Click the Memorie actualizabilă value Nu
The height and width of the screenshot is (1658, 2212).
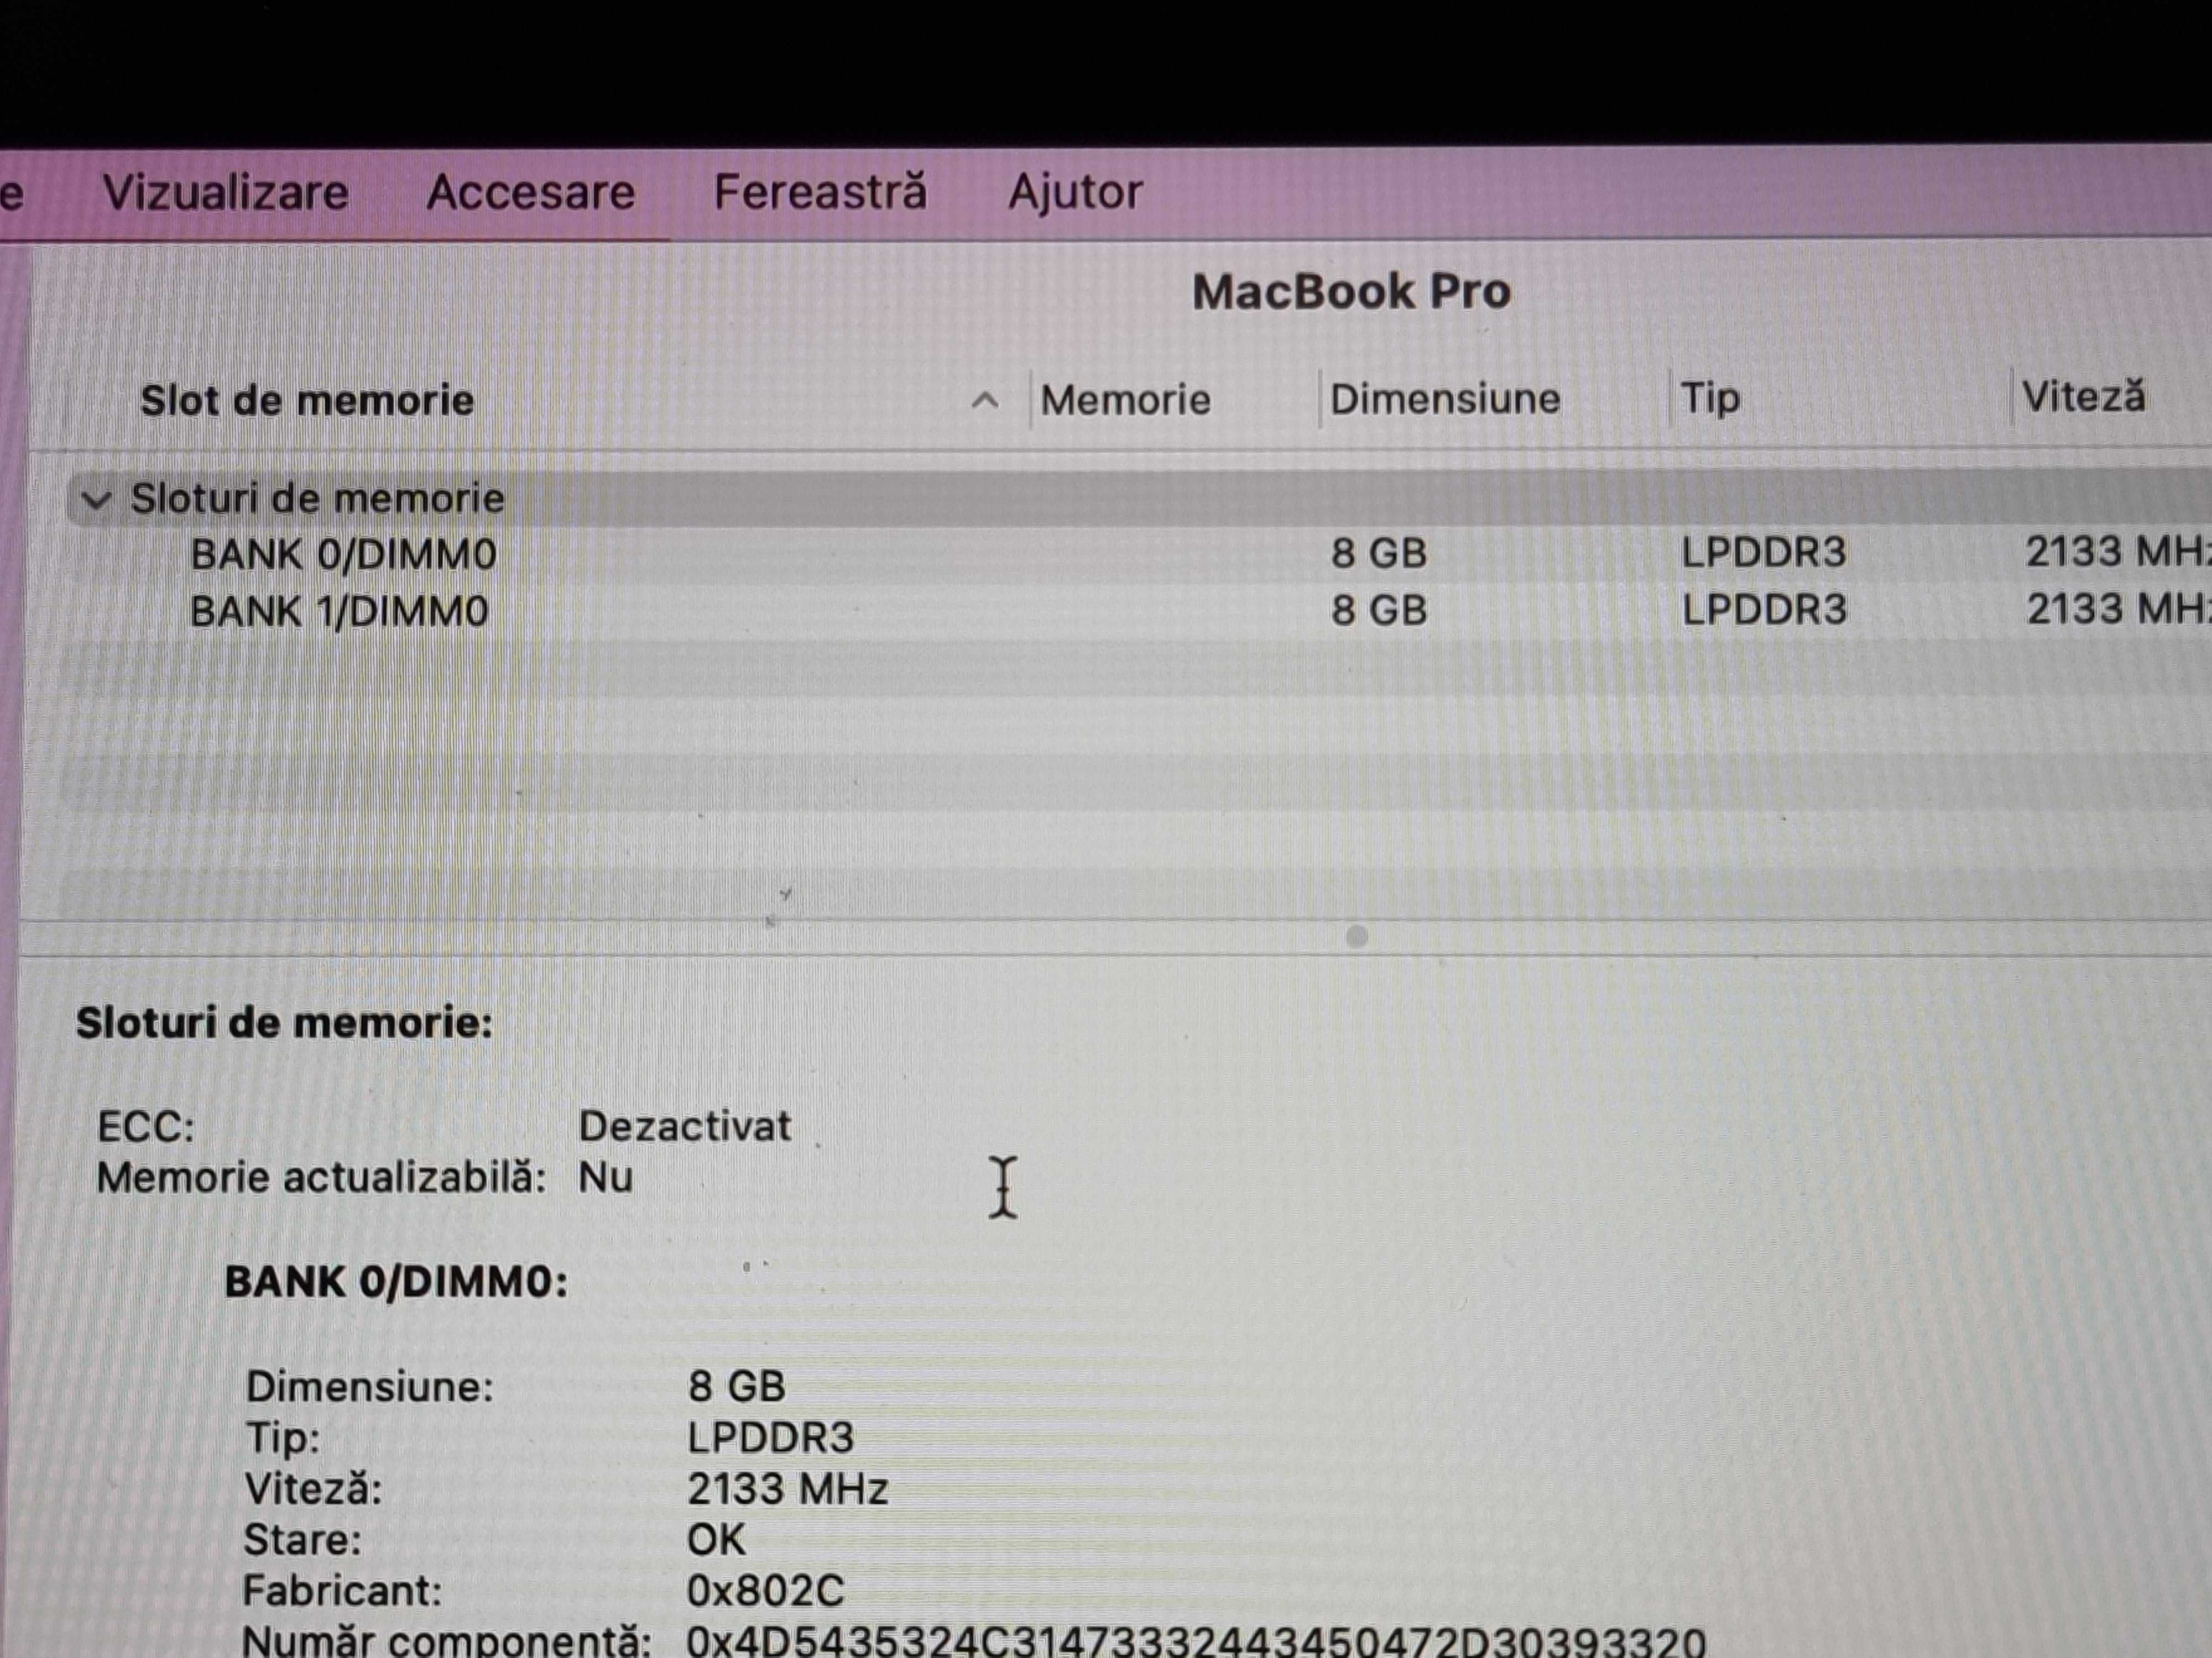point(606,1177)
